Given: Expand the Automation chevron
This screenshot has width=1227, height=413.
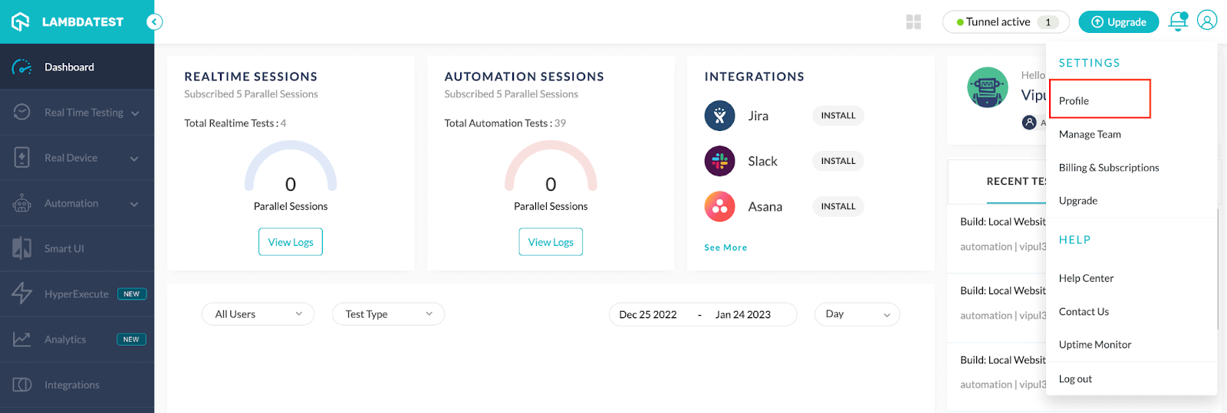Looking at the screenshot, I should [x=134, y=204].
